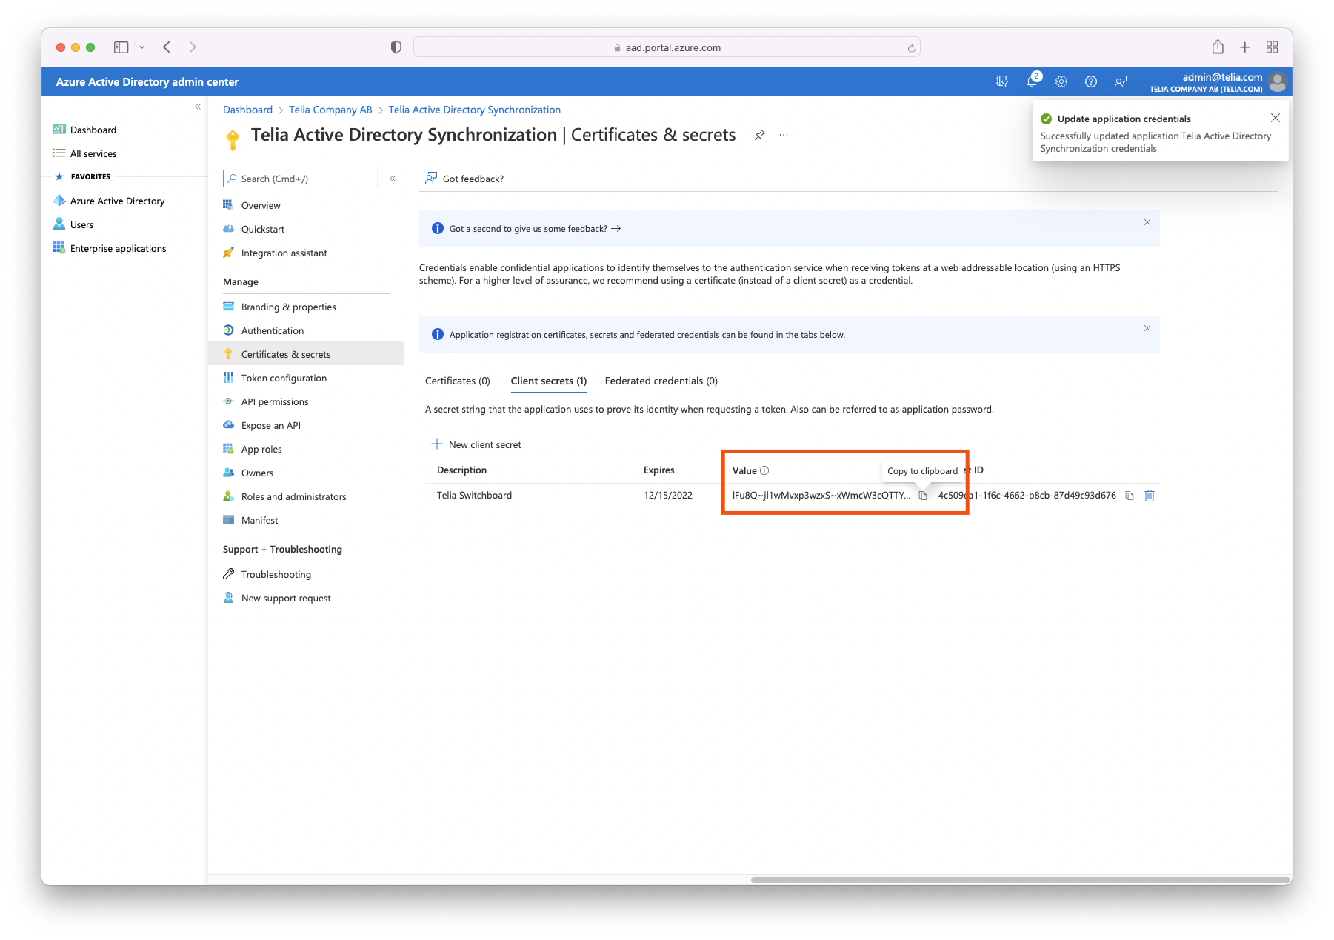
Task: Open Owners
Action: (x=257, y=473)
